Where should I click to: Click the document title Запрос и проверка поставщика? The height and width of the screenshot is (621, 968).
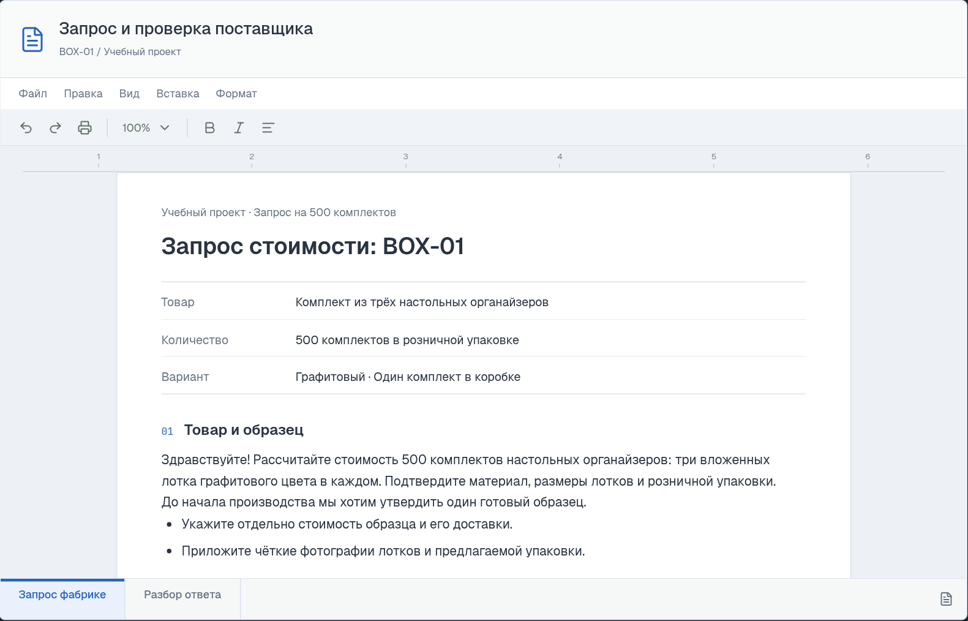pos(186,29)
